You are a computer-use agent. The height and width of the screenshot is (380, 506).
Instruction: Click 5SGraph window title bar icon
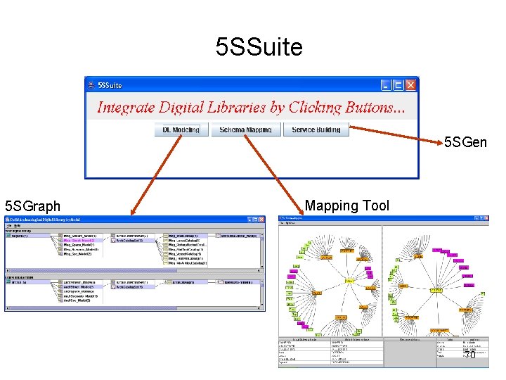(7, 220)
